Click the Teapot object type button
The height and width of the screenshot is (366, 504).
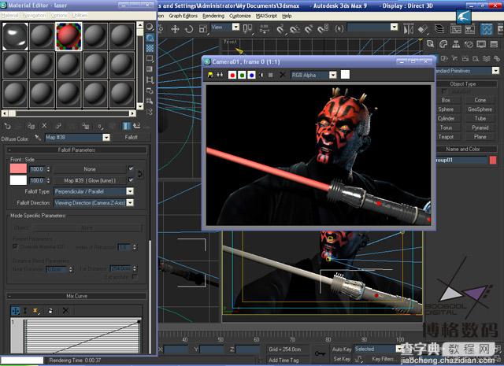click(x=446, y=137)
